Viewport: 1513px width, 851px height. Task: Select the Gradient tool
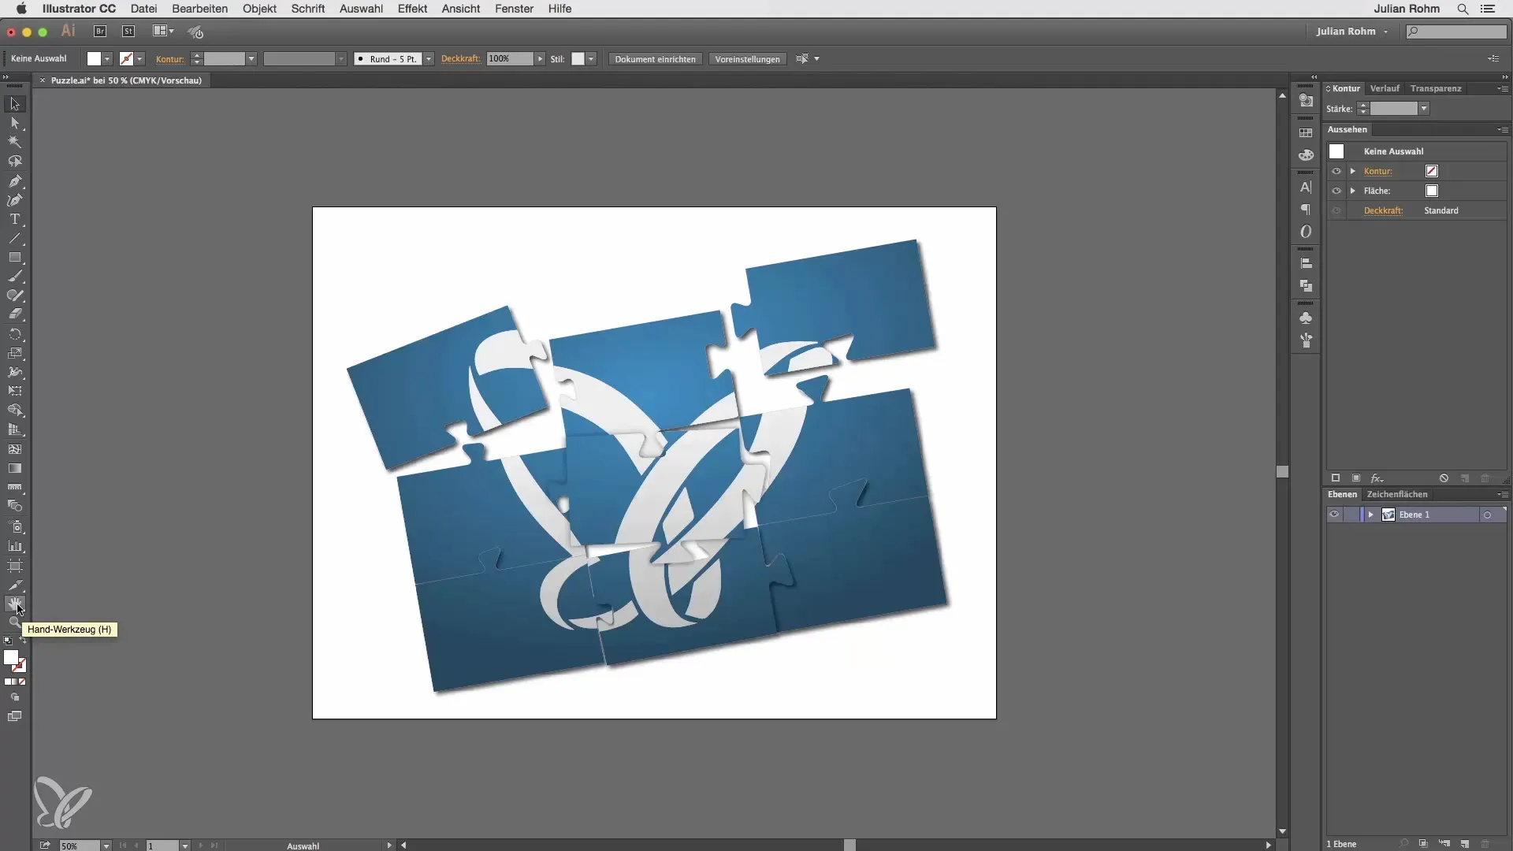tap(15, 468)
